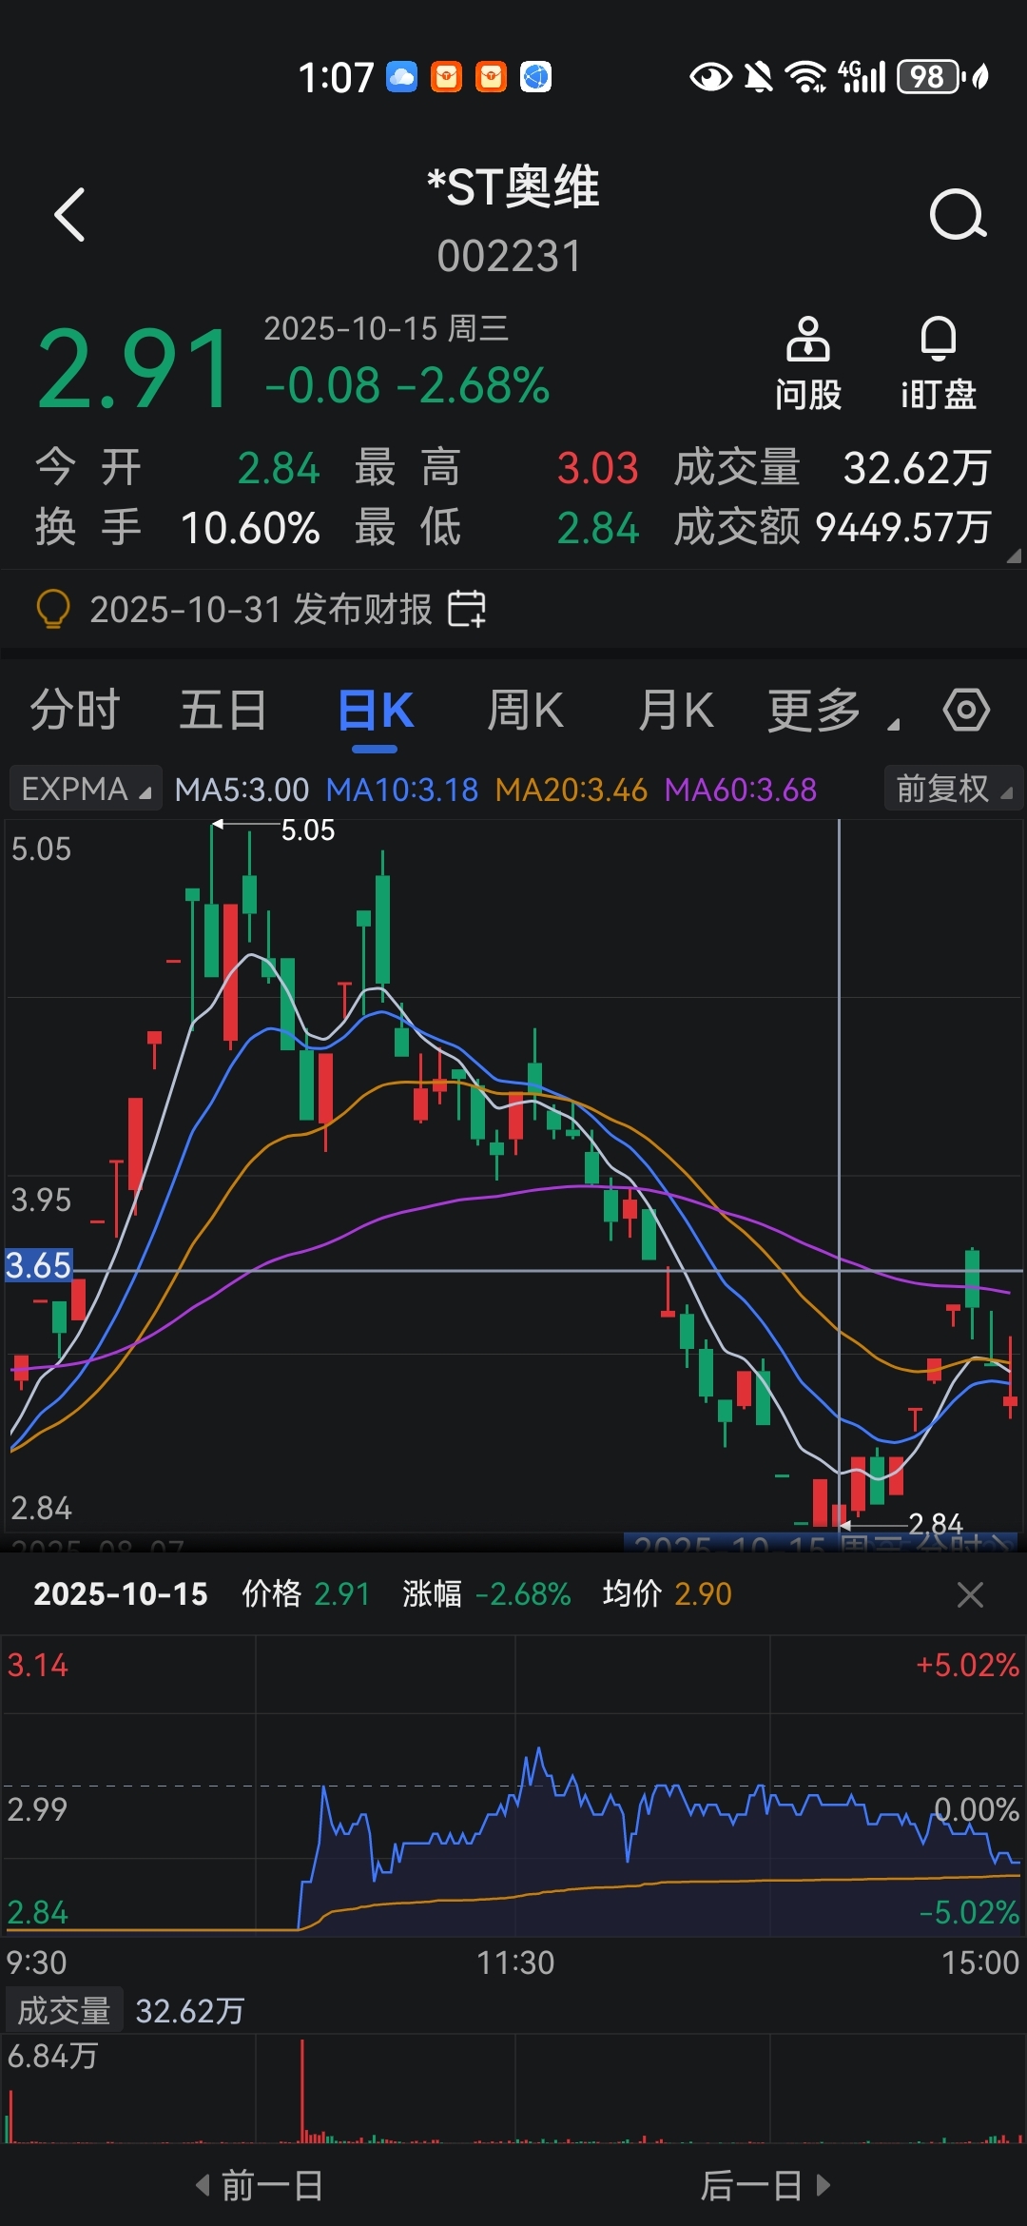
Task: Tap the 6.84万 volume axis label
Action: click(52, 2056)
